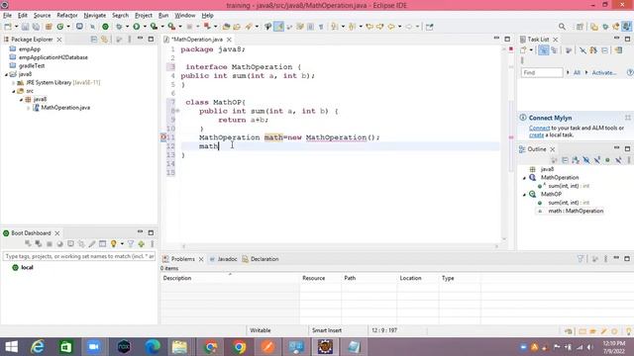The width and height of the screenshot is (634, 356).
Task: Collapse MathOP node in Outline
Action: coord(524,195)
